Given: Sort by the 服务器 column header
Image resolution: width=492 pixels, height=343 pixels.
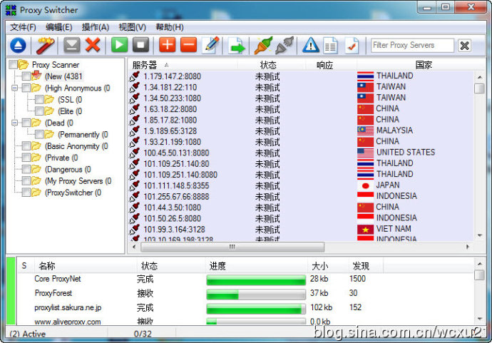Looking at the screenshot, I should pos(183,65).
